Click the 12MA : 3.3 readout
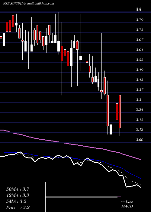This screenshot has width=151, height=212. (x=18, y=195)
